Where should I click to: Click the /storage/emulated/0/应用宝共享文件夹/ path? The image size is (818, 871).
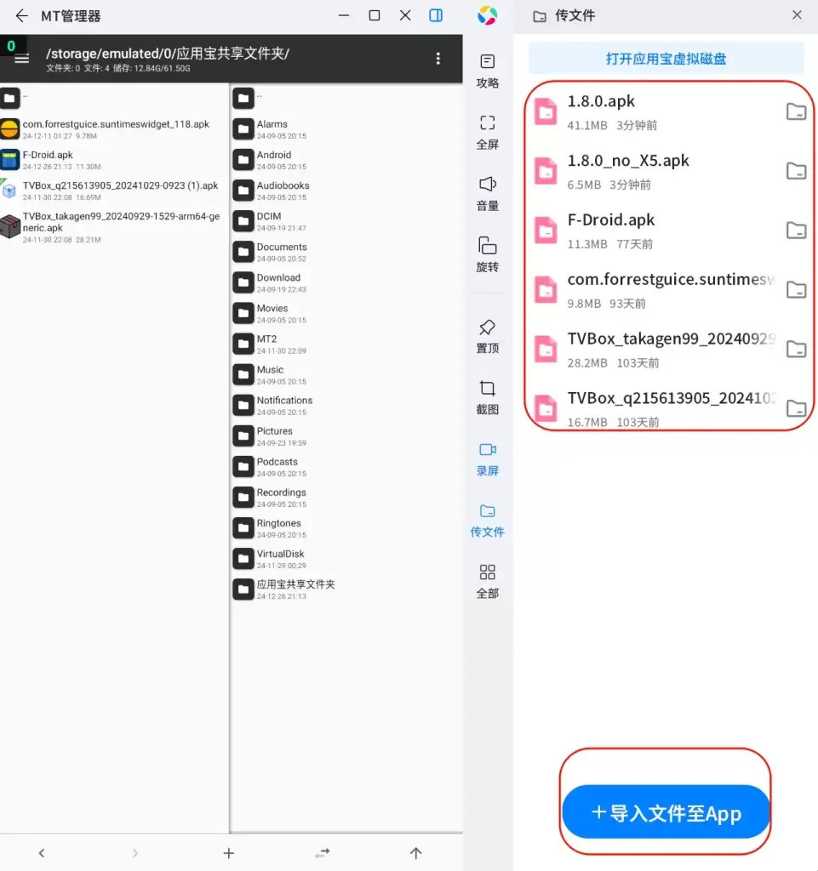[168, 54]
